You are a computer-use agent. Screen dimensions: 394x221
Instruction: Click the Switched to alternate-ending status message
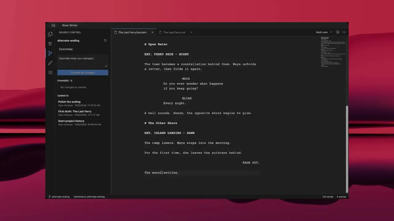(x=90, y=197)
